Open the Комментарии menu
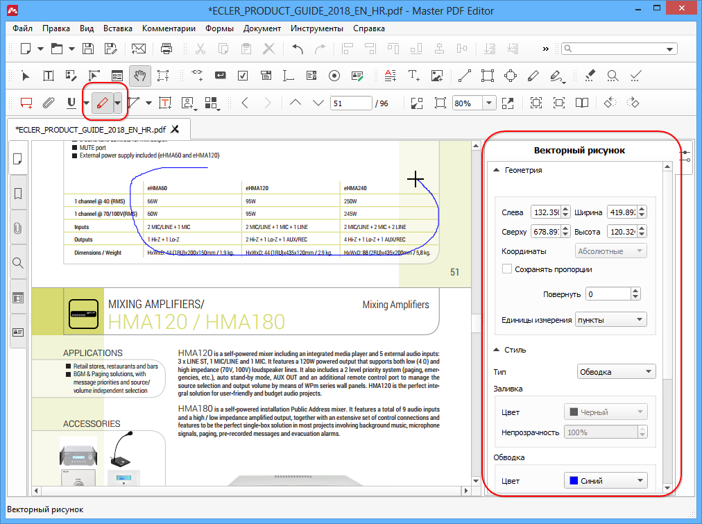 [x=169, y=28]
